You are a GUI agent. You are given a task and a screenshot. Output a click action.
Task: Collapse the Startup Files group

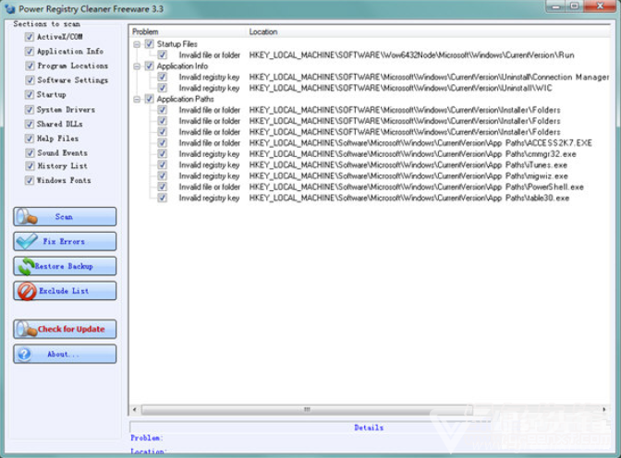tap(137, 44)
